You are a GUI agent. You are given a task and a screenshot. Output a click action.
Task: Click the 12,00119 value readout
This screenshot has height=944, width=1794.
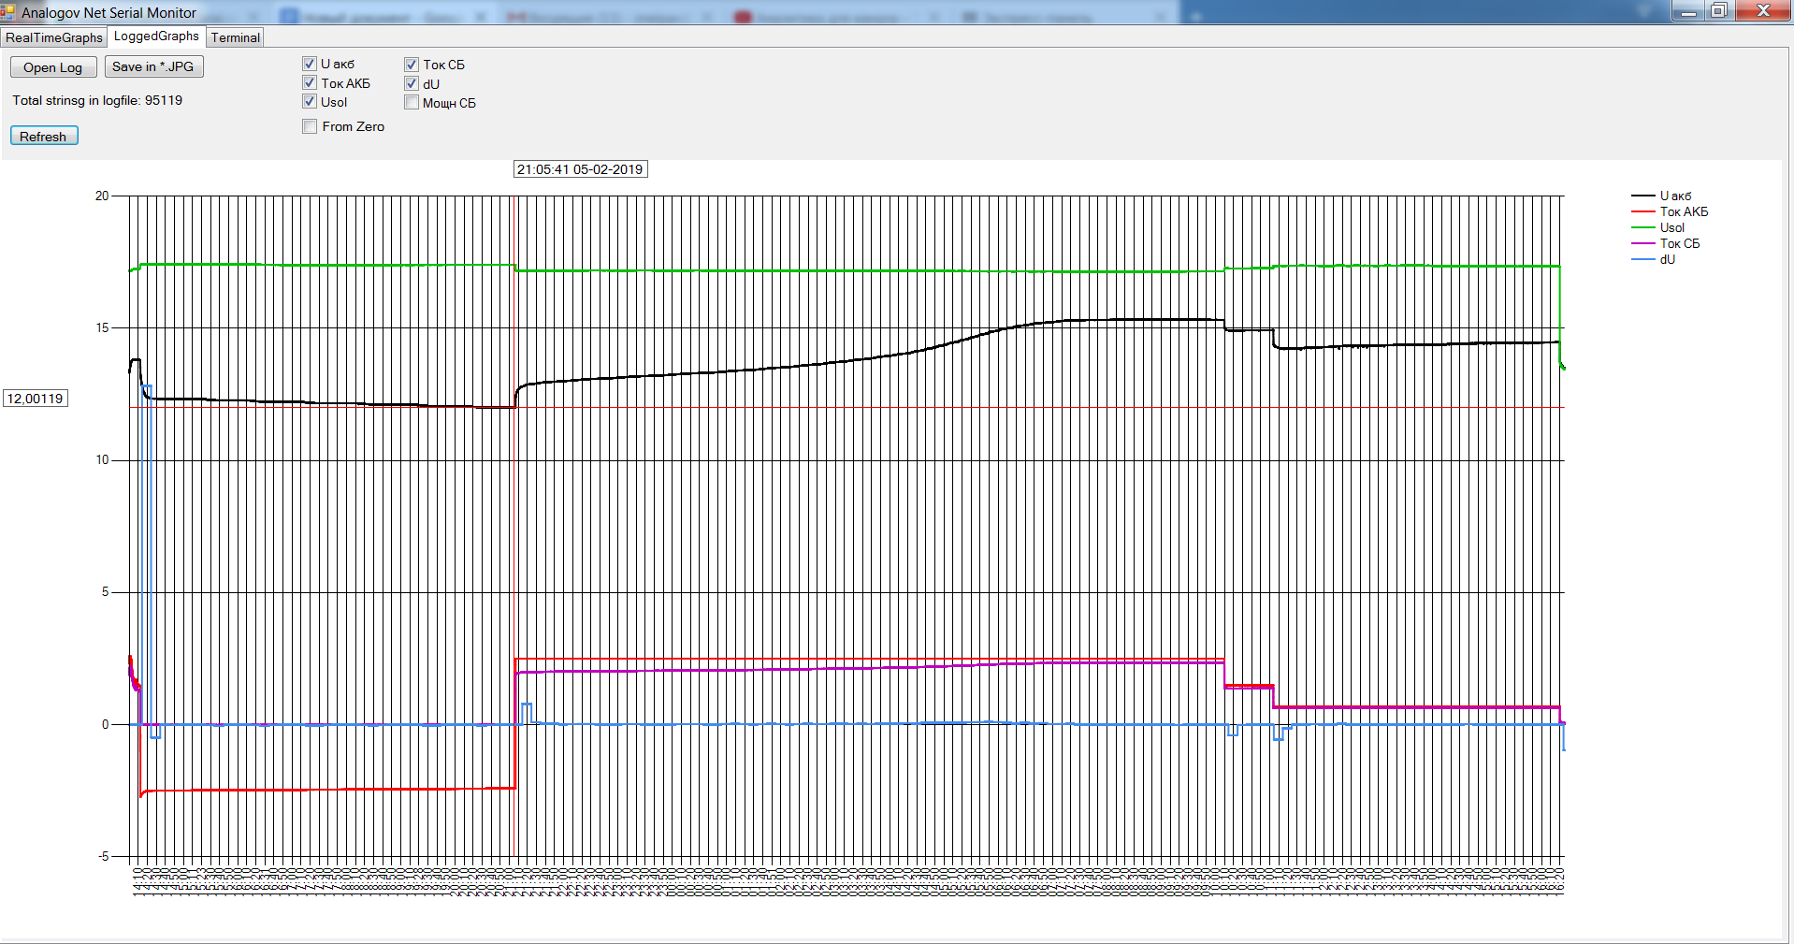tap(36, 399)
